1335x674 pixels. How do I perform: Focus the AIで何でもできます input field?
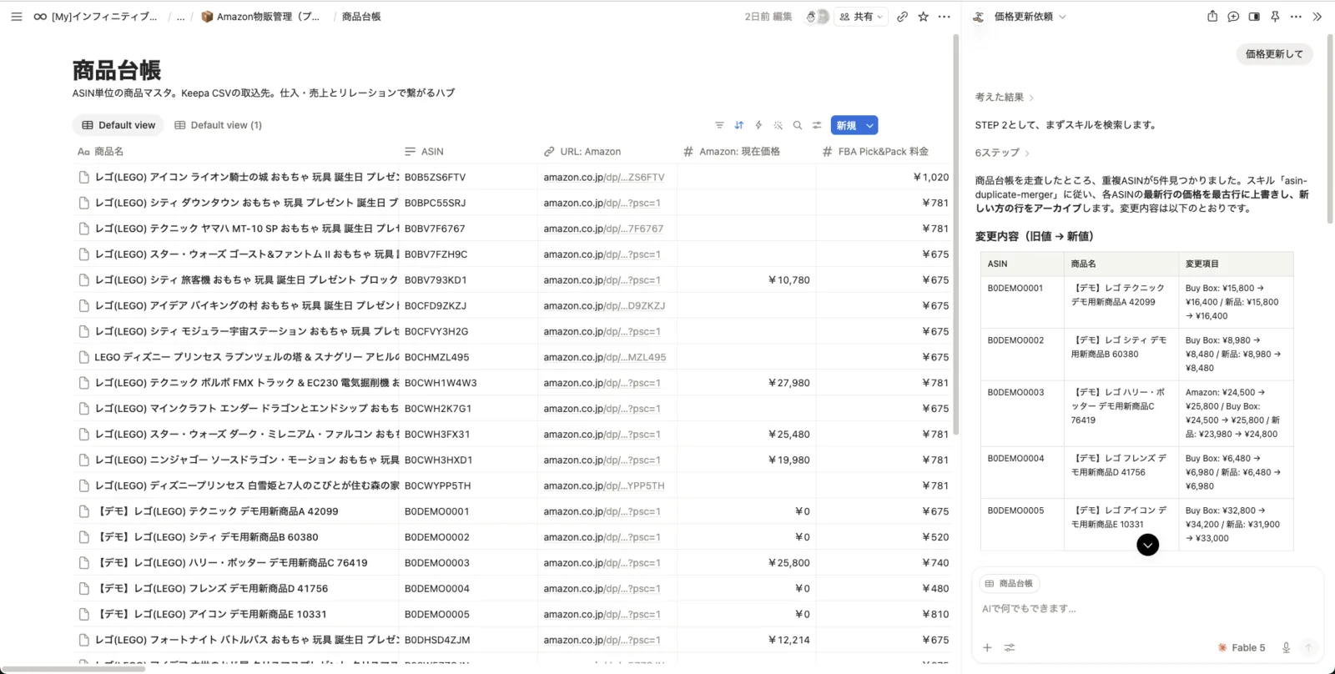click(1147, 609)
